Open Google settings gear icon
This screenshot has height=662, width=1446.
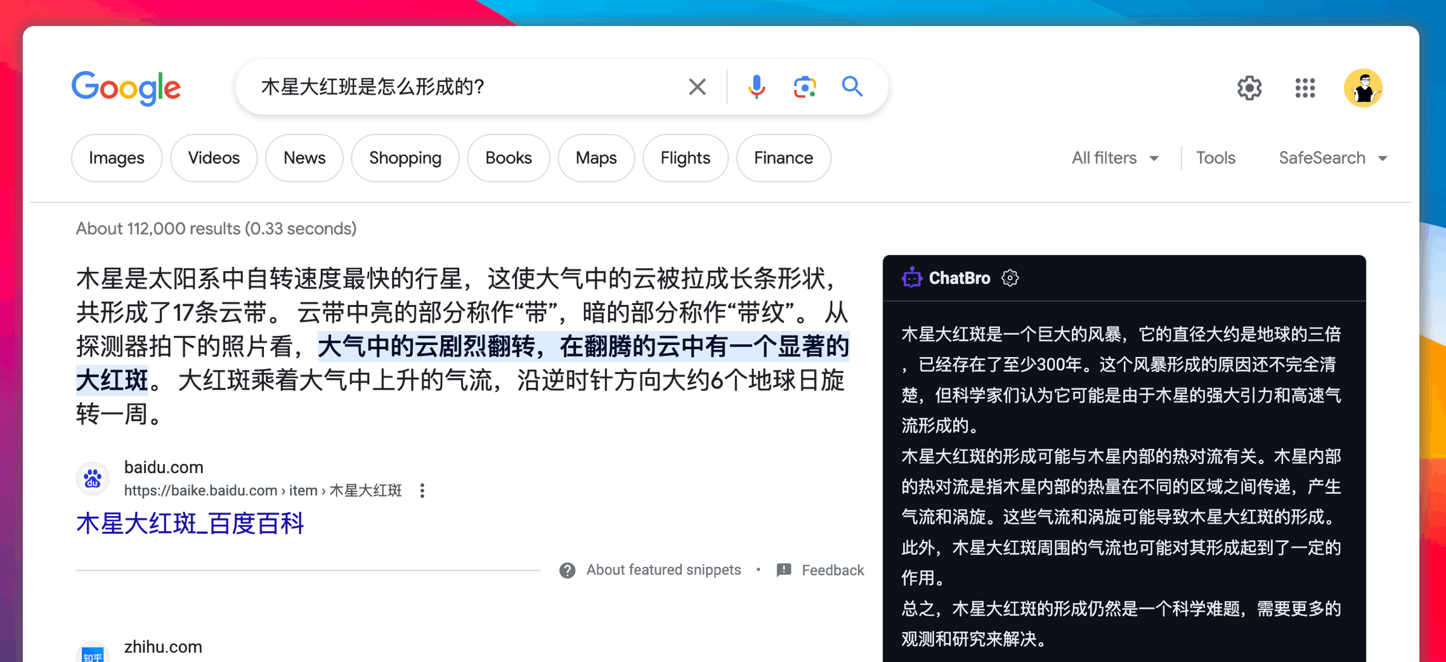pos(1249,88)
